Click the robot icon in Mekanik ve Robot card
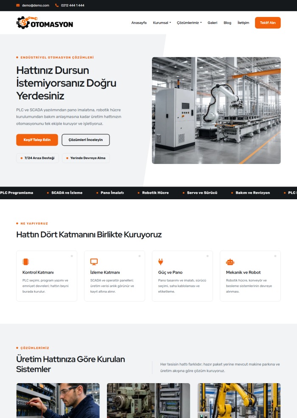This screenshot has width=297, height=418. [230, 262]
